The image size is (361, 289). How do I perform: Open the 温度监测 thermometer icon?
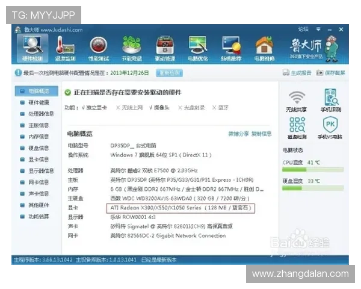pyautogui.click(x=65, y=48)
